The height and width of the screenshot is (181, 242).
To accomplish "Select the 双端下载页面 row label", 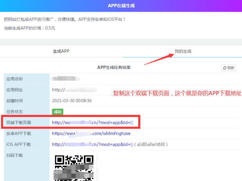I will 19,123.
